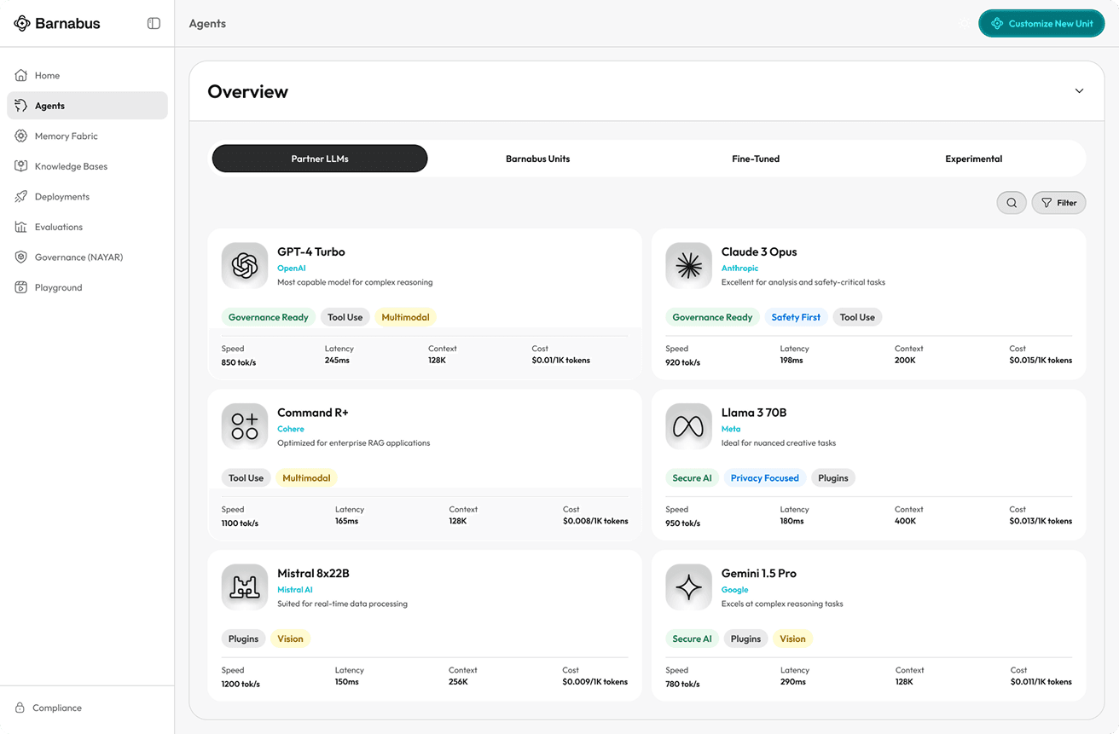Click the Mistral AI provider link
Viewport: 1119px width, 734px height.
point(295,590)
